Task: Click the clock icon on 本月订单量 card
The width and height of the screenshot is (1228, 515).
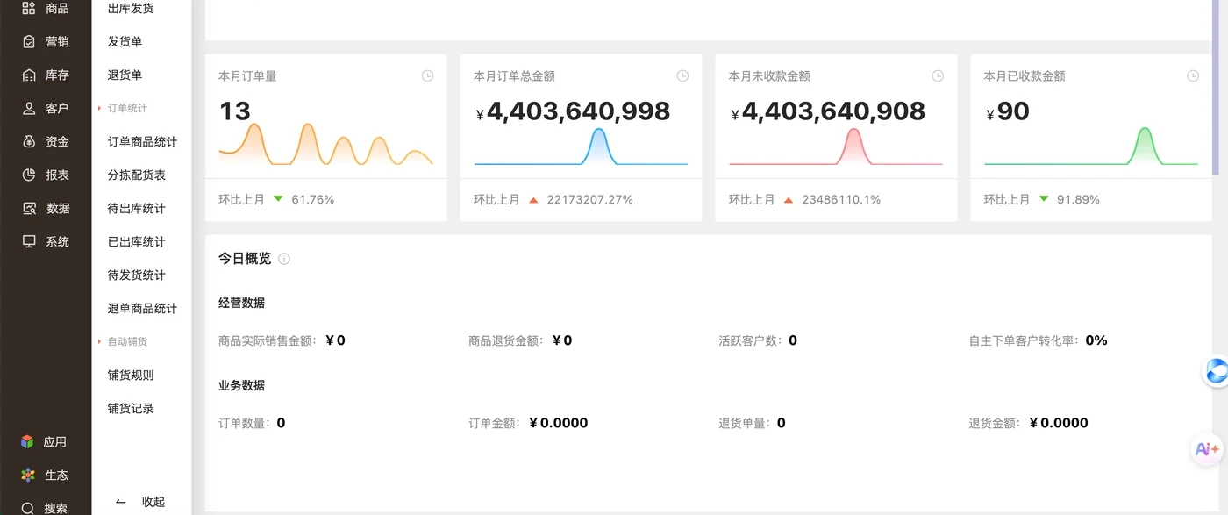Action: click(427, 76)
